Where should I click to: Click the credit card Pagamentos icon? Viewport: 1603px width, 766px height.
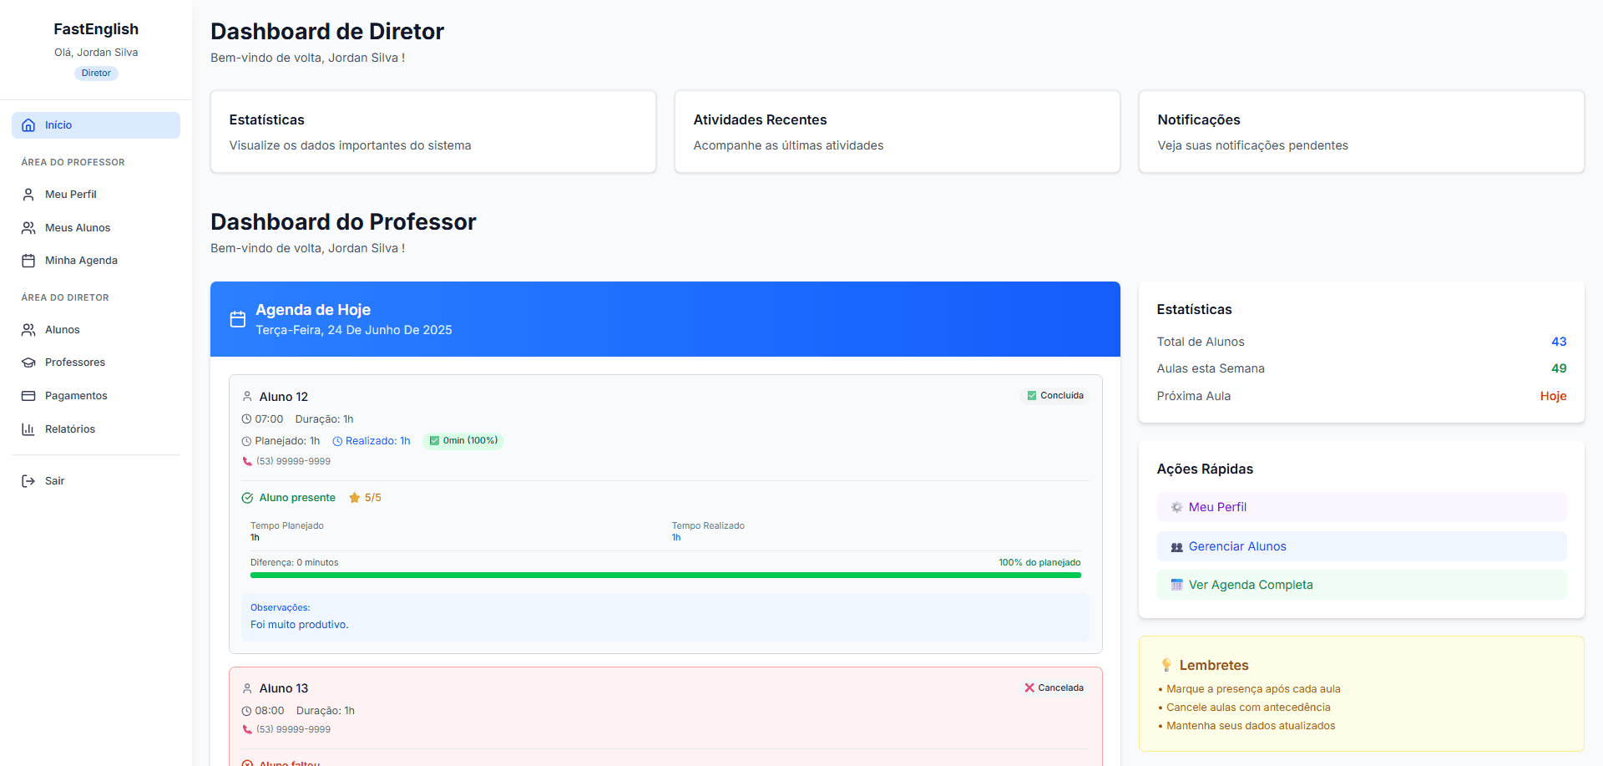coord(28,396)
